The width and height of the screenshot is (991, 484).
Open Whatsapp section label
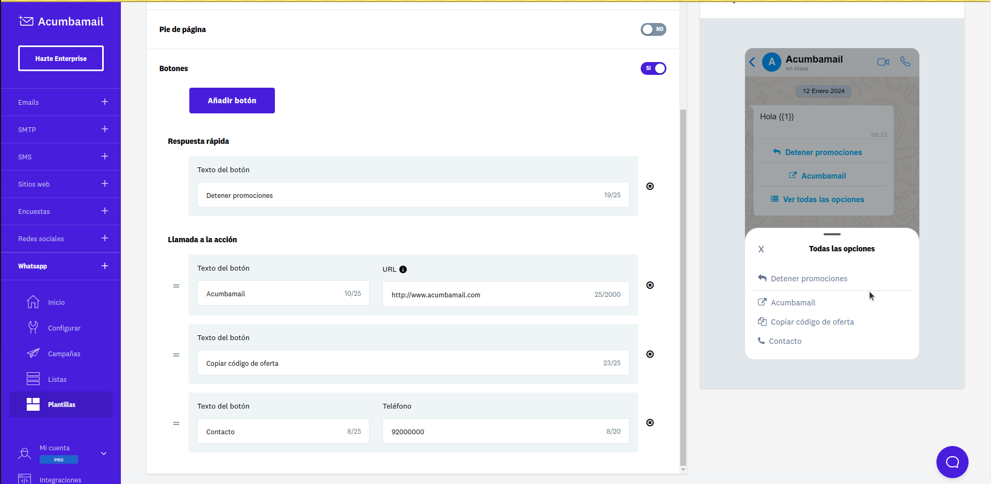(33, 266)
